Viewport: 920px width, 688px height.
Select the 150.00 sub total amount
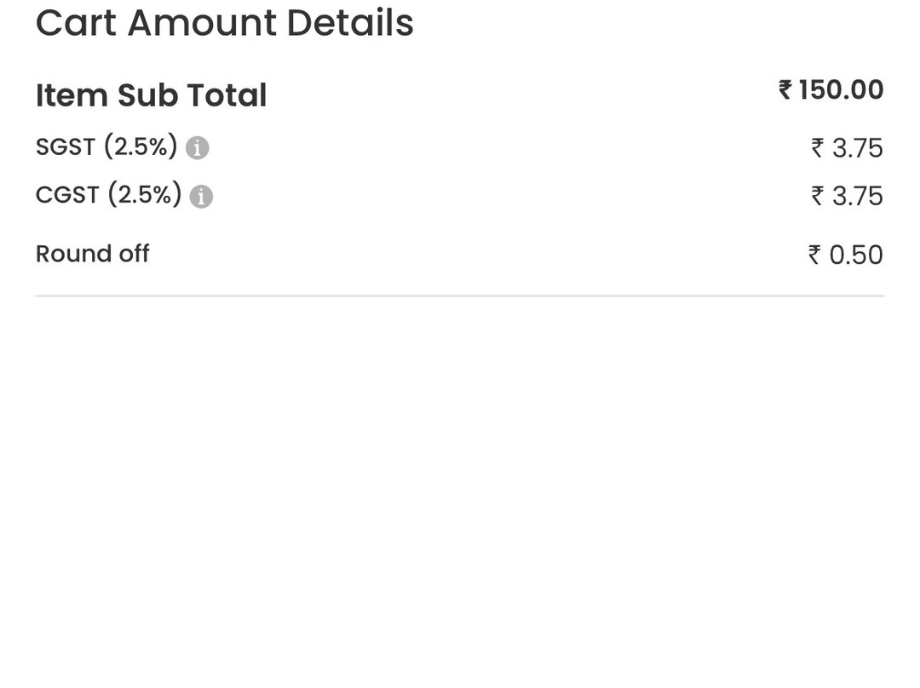[x=841, y=89]
